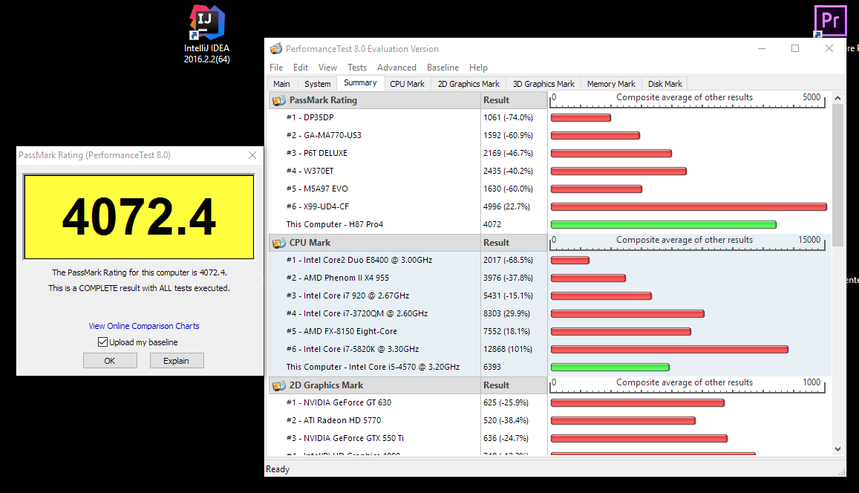
Task: Click the vertical scrollbar thumb
Action: coord(837,175)
